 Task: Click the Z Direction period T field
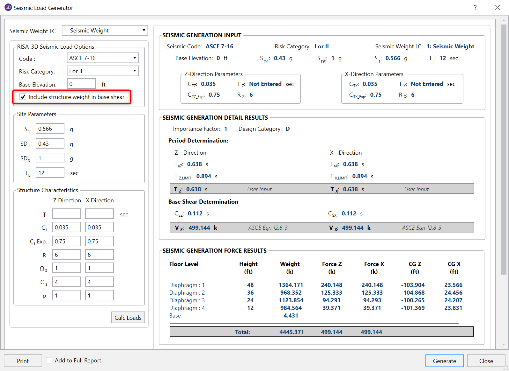[67, 214]
